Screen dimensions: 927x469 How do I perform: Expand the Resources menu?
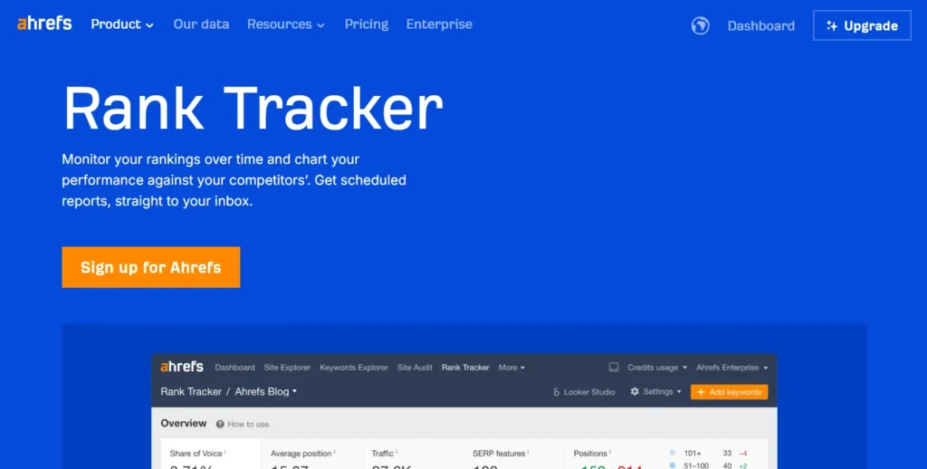(x=286, y=24)
